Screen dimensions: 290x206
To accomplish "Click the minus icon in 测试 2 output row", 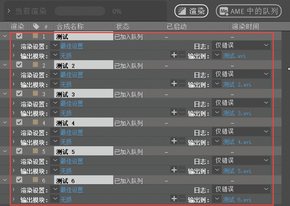I will tap(182, 84).
